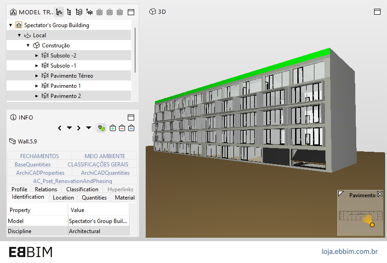This screenshot has width=387, height=263.
Task: Click the Wall.5.9 element icon
Action: (12, 141)
